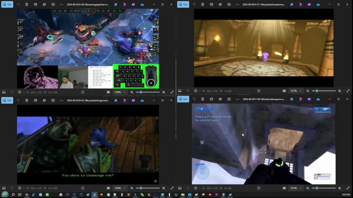The height and width of the screenshot is (198, 353).
Task: Toggle info pane in aramengagealistar window
Action: tap(20, 92)
